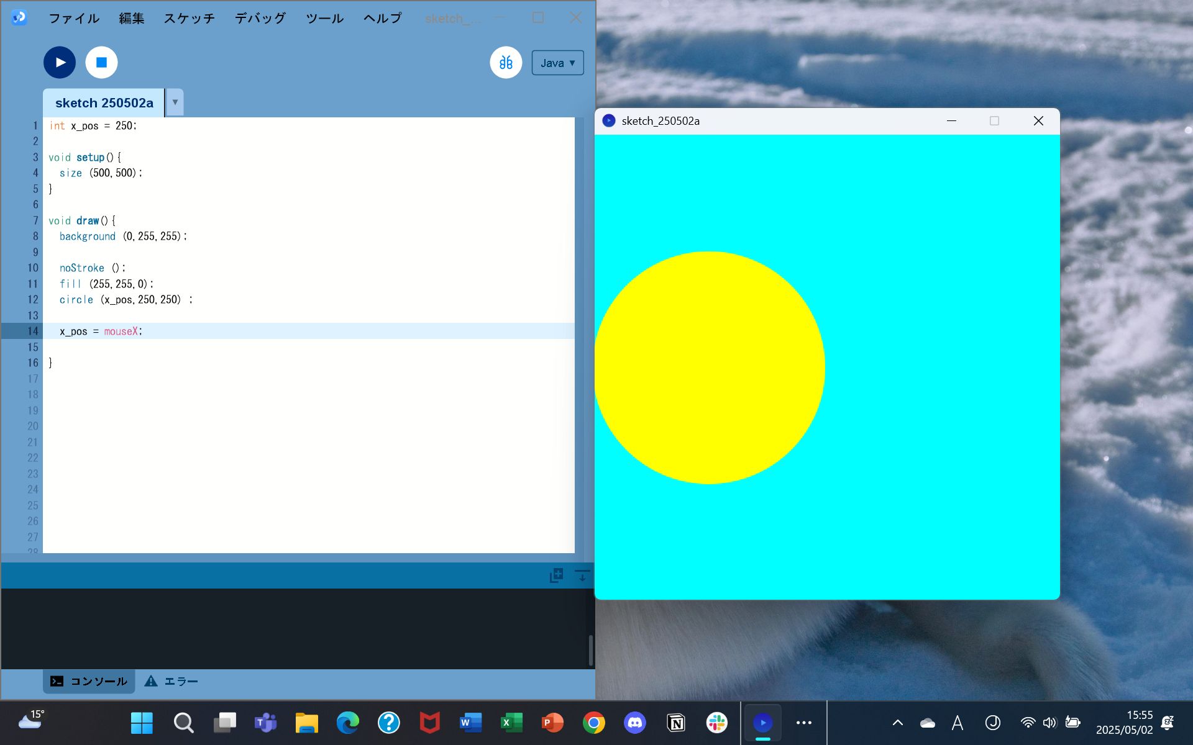
Task: Open the Java mode dropdown
Action: point(557,63)
